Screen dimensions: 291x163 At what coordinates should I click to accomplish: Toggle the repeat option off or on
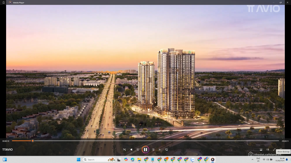[166, 150]
